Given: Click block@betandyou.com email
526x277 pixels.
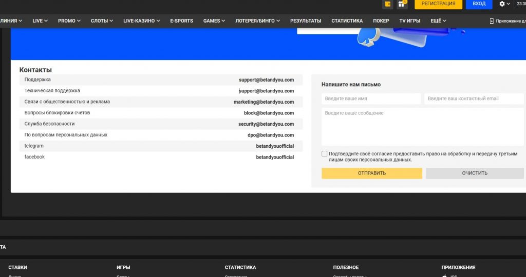Looking at the screenshot, I should point(269,113).
